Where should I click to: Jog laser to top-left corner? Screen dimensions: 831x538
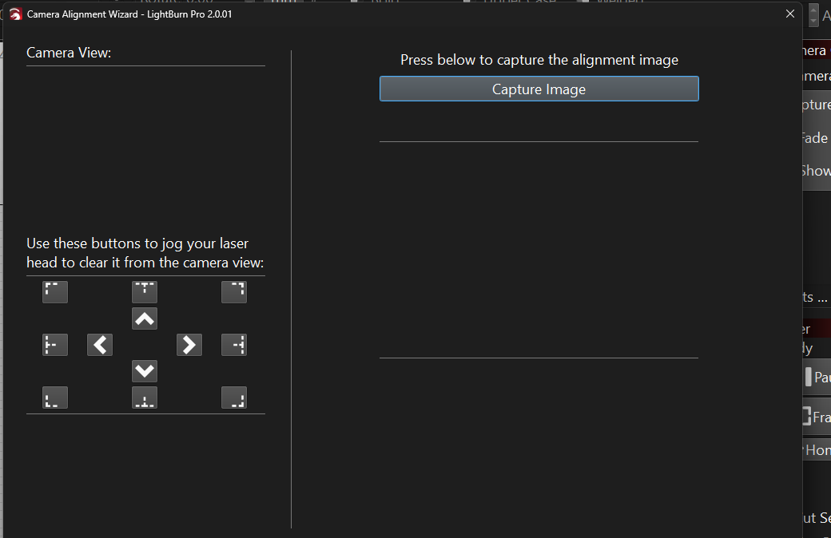pos(55,292)
